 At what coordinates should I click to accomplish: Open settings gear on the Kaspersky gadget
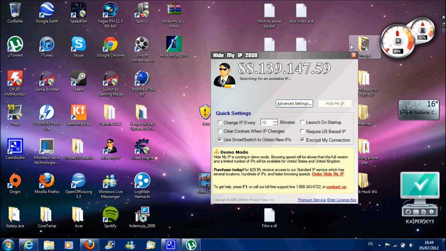click(432, 212)
